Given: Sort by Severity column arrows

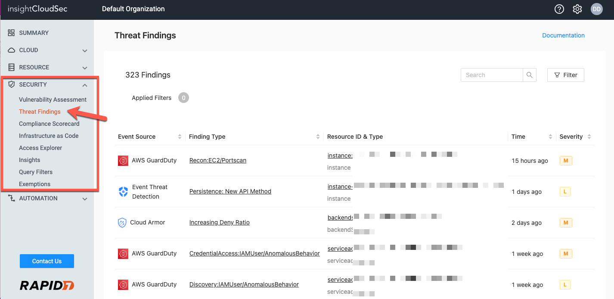Looking at the screenshot, I should (589, 137).
